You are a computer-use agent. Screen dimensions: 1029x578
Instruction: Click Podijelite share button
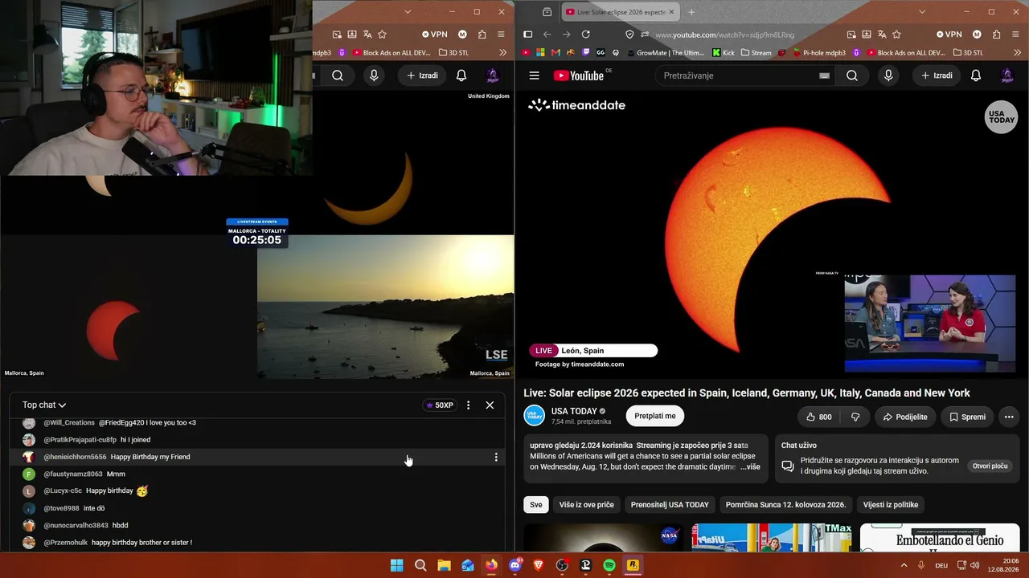(905, 417)
